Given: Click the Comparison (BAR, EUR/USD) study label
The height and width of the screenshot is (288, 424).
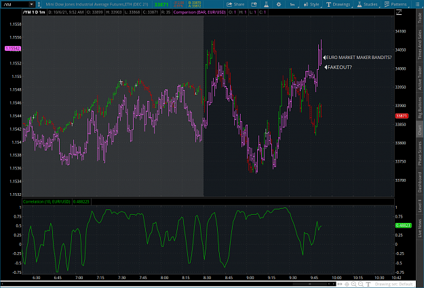Looking at the screenshot, I should tap(199, 12).
